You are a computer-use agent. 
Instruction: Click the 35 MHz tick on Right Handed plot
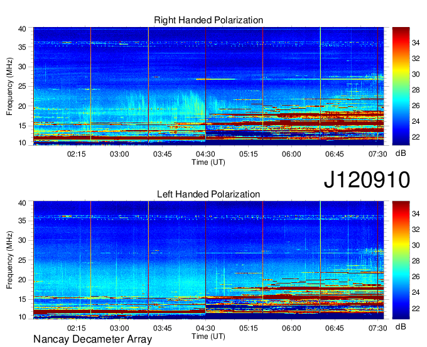click(22, 47)
